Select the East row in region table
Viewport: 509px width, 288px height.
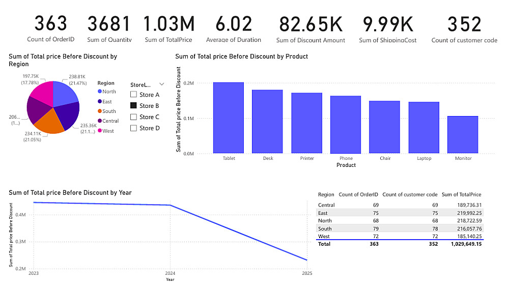coord(400,213)
